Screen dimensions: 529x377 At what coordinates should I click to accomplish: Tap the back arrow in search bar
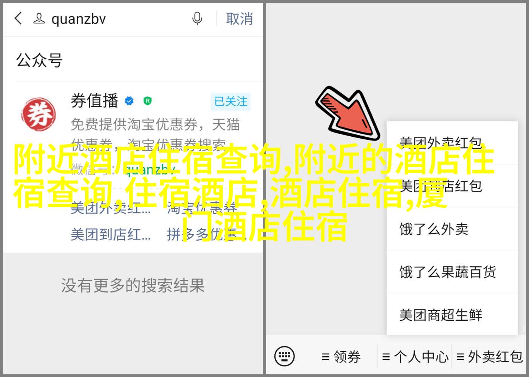coord(18,18)
